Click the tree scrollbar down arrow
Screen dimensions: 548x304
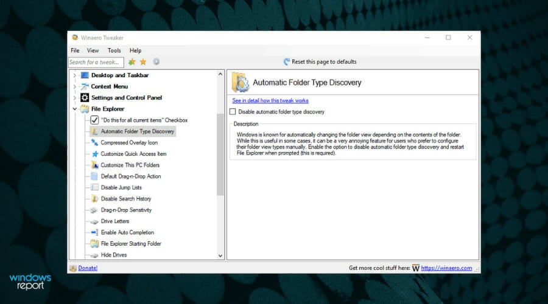tap(220, 255)
